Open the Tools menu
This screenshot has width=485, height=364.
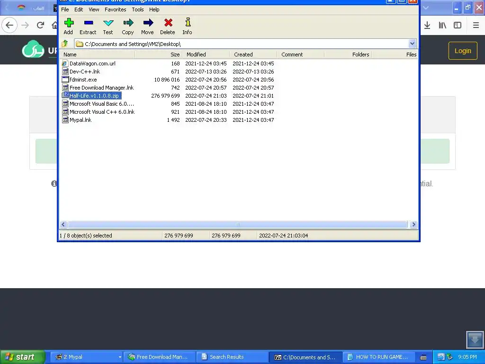(x=138, y=9)
